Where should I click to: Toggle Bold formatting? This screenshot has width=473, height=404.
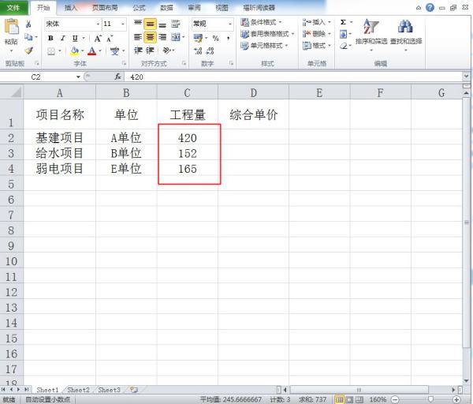50,39
